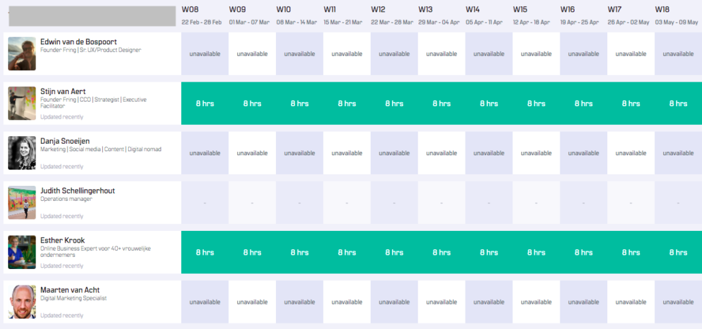Select Esther Krook's 8 hrs cell for W16
The image size is (702, 329).
[583, 252]
